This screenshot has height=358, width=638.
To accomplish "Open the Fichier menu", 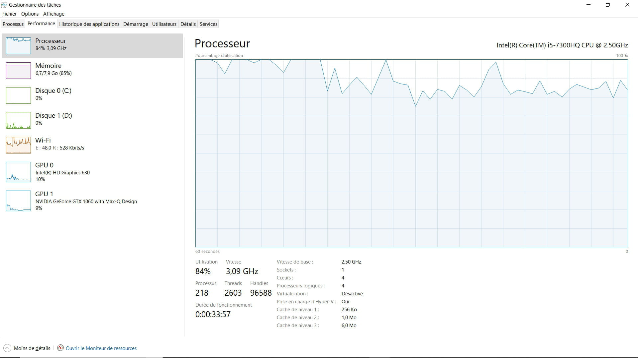I will tap(9, 14).
